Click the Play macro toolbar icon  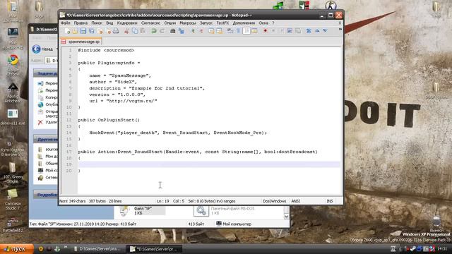[x=281, y=31]
